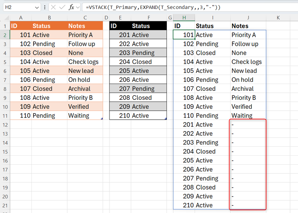Image resolution: width=298 pixels, height=213 pixels.
Task: Click cell E2 containing 201
Action: pyautogui.click(x=120, y=35)
